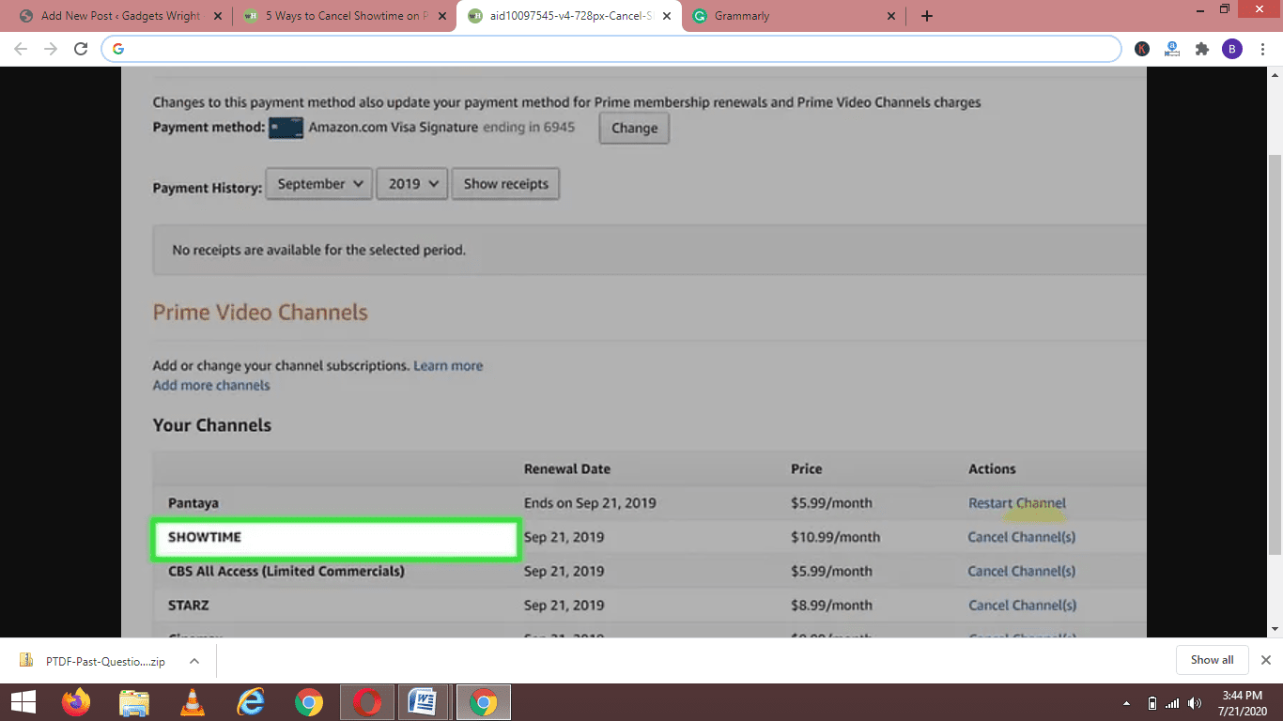Switch to the Grammarly tab
The height and width of the screenshot is (721, 1283).
click(794, 16)
